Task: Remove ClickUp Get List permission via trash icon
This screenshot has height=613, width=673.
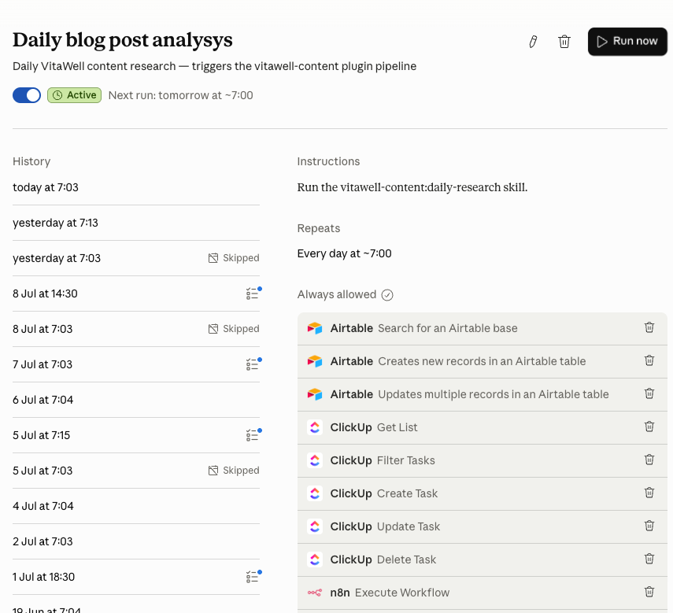Action: [649, 427]
